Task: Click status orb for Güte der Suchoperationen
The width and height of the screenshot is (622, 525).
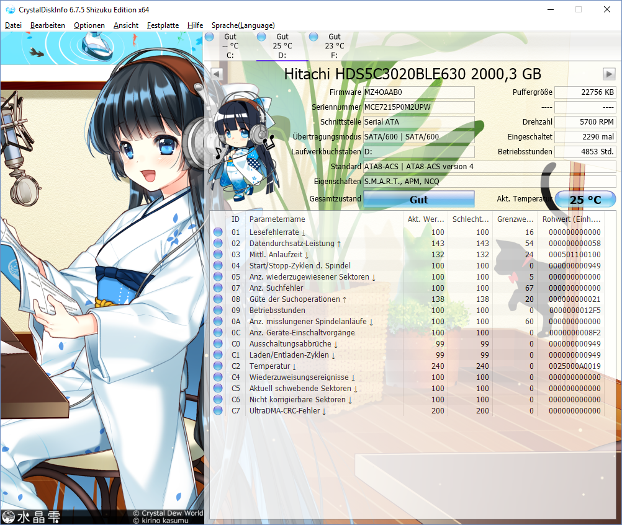Action: (x=218, y=299)
